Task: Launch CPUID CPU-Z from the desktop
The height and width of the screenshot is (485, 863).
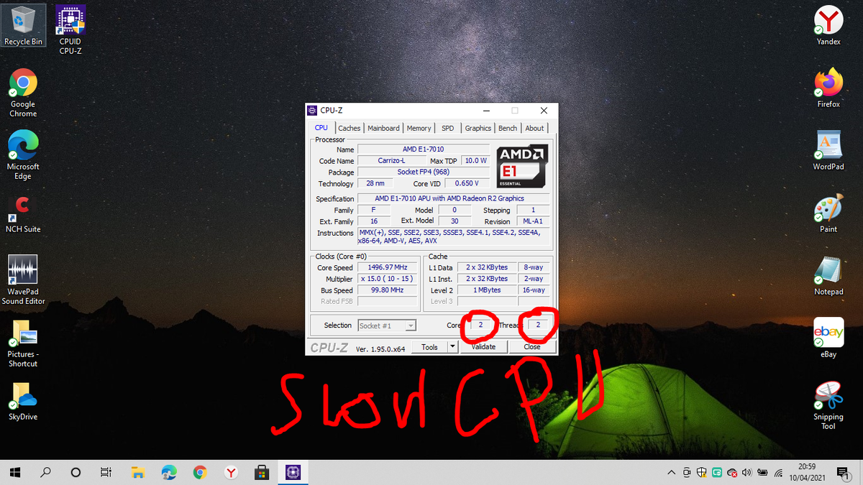Action: [x=70, y=29]
